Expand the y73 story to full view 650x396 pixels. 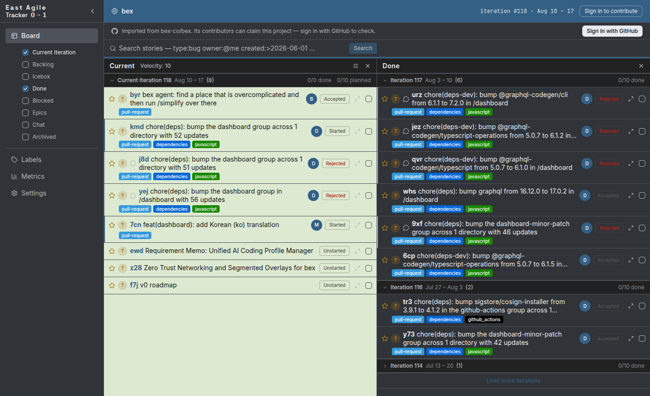[x=631, y=338]
